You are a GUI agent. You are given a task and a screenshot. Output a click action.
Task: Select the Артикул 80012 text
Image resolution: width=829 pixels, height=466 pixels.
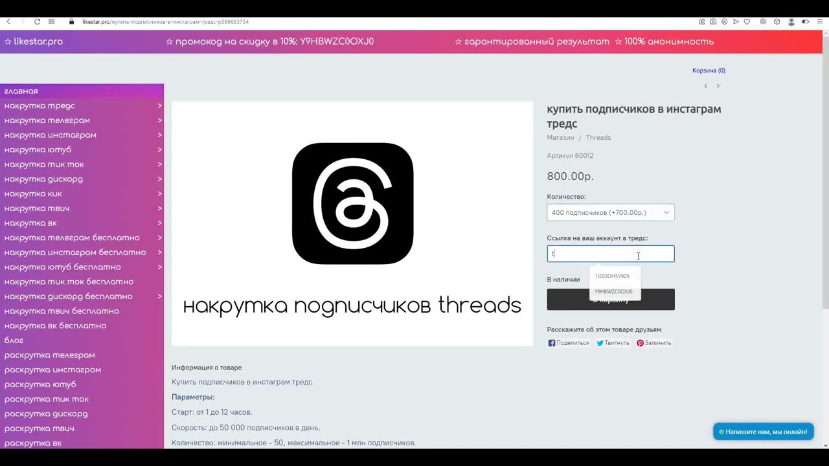(570, 156)
